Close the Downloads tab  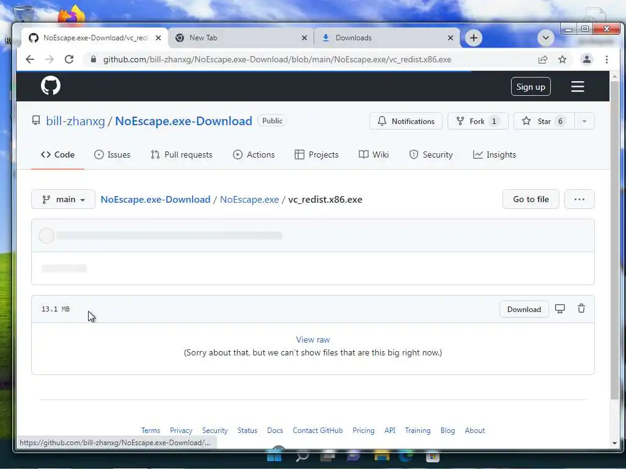tap(451, 38)
